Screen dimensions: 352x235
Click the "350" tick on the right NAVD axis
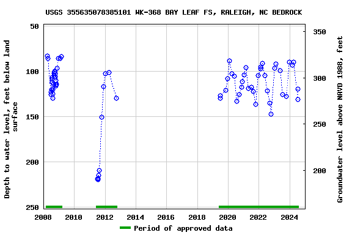coord(320,32)
